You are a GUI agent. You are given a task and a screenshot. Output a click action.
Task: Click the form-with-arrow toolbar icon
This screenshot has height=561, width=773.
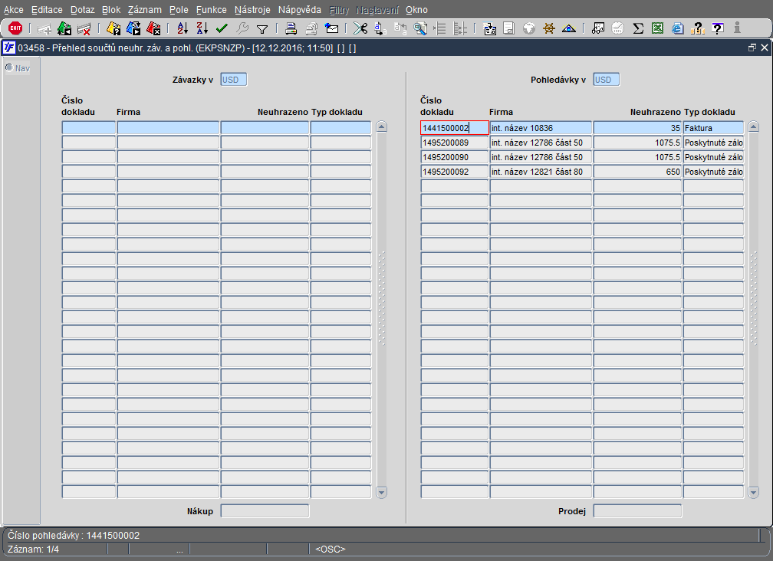coord(489,28)
